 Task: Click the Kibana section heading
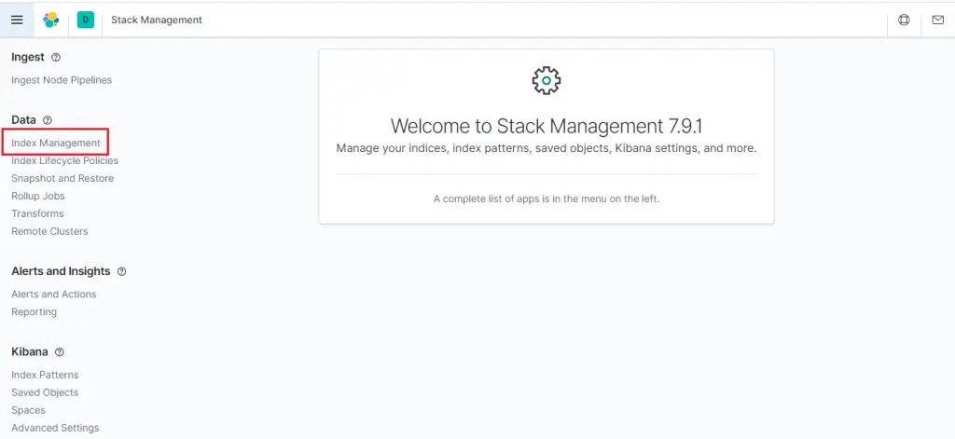coord(30,352)
